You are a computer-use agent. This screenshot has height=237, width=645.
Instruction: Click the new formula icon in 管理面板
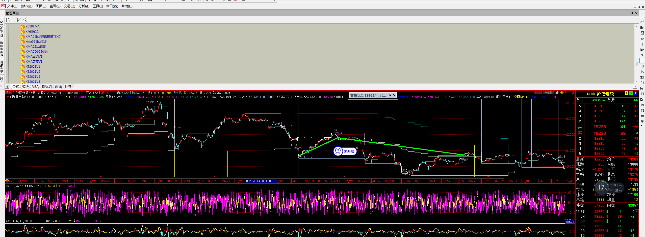point(8,20)
